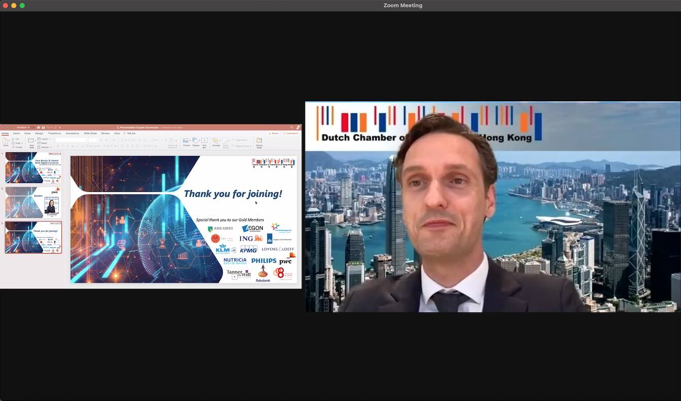
Task: Click the PowerPoint home icon in title bar
Action: coord(39,128)
